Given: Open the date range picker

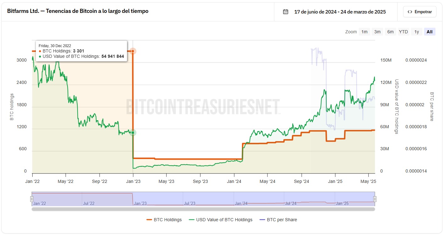Looking at the screenshot, I should [340, 12].
